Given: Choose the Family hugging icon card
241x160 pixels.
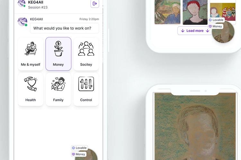Looking at the screenshot, I should point(58,89).
